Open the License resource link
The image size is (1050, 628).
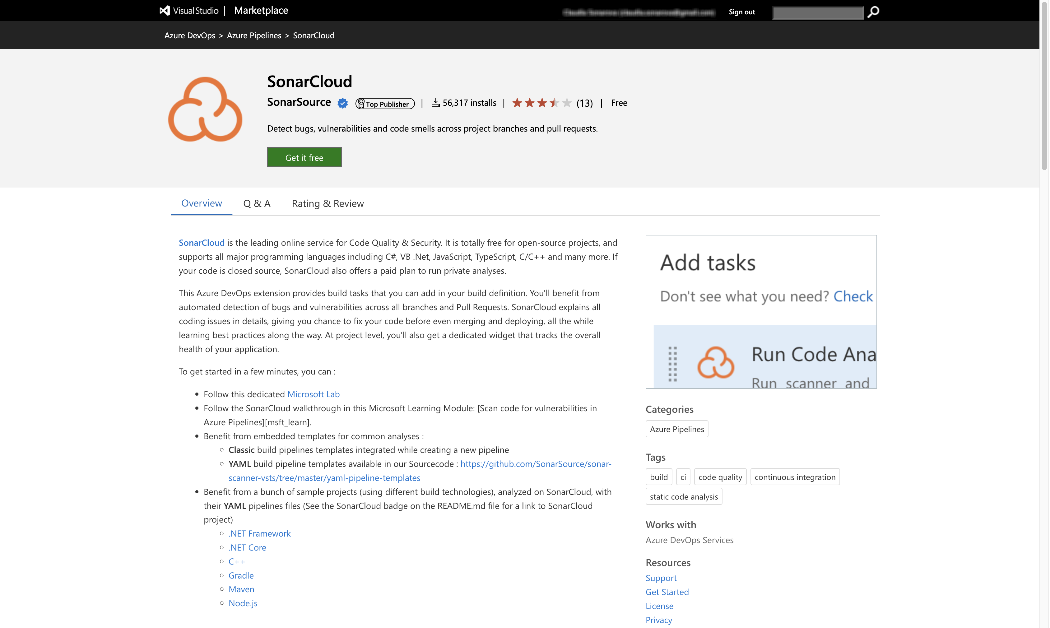pos(660,606)
